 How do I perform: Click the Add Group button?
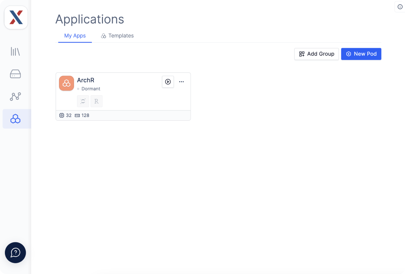(316, 54)
